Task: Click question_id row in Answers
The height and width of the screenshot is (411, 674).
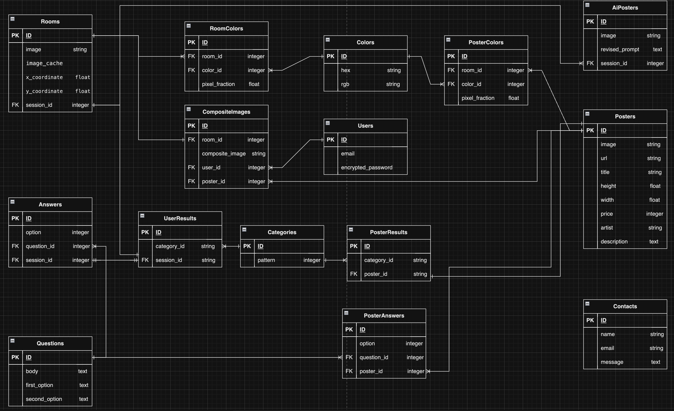Action: (x=50, y=246)
